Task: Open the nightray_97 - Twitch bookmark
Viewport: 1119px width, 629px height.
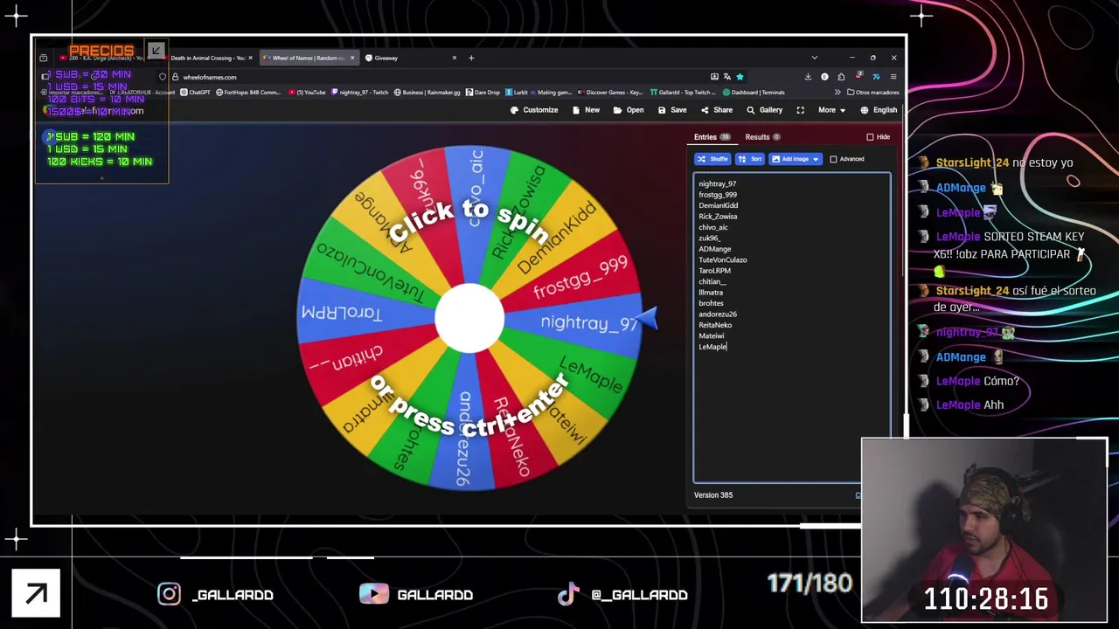Action: (359, 93)
